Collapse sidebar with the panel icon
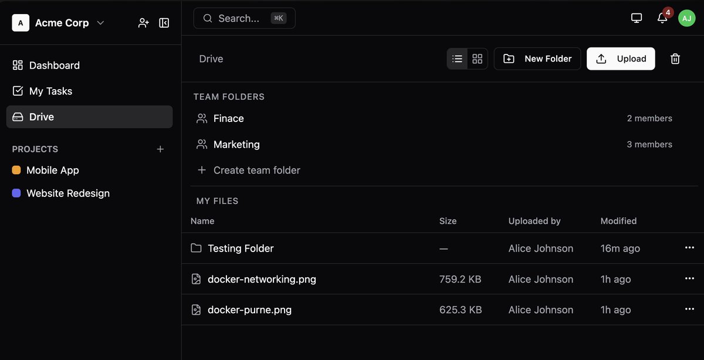The image size is (704, 360). (164, 23)
